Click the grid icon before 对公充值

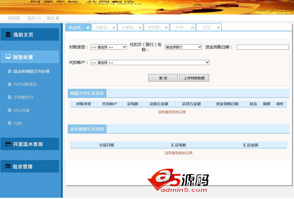pos(9,110)
